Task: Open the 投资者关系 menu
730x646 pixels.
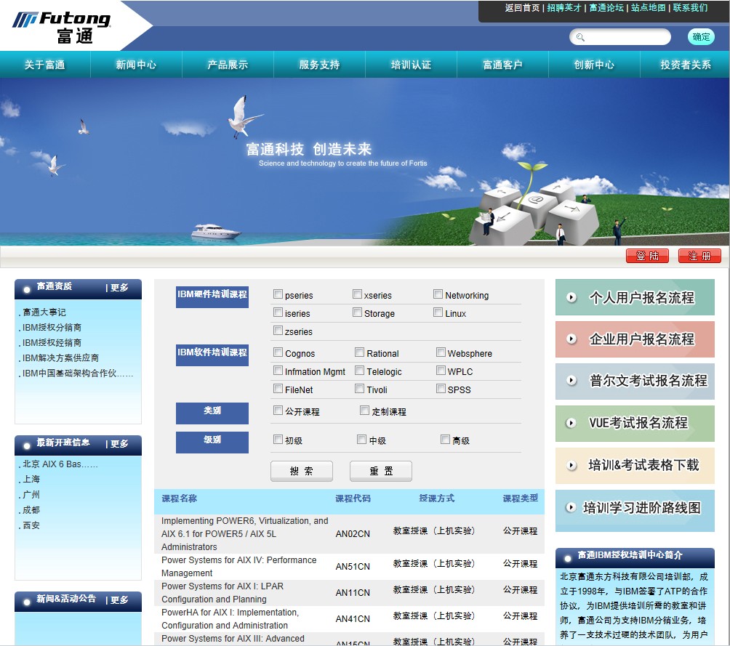Action: coord(686,65)
